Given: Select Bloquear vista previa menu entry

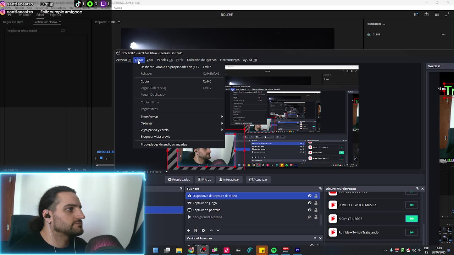Looking at the screenshot, I should coord(179,137).
